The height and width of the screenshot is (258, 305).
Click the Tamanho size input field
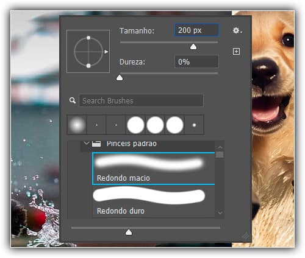[x=196, y=30]
